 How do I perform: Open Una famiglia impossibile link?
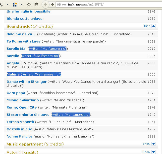[29, 11]
